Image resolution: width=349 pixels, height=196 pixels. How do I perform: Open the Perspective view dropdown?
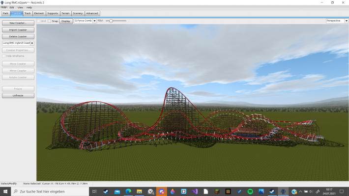click(346, 21)
